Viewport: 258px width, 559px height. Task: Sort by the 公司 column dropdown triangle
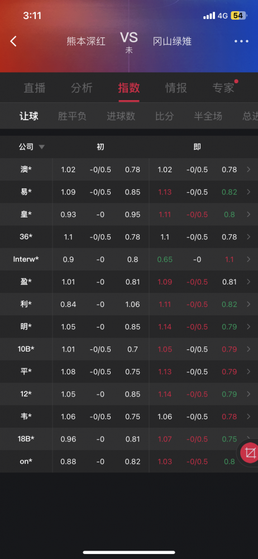(x=42, y=147)
